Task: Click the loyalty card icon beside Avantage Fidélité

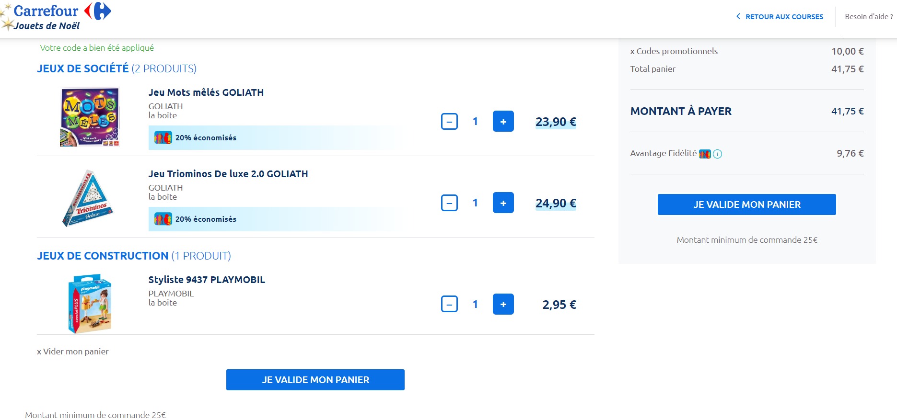Action: [704, 154]
